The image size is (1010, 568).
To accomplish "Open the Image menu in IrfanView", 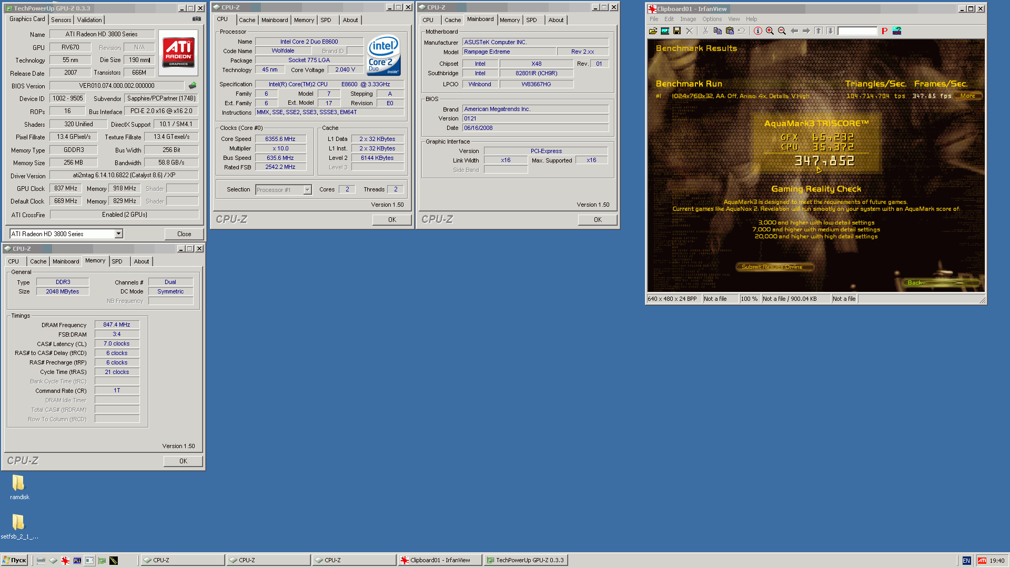I will (688, 19).
